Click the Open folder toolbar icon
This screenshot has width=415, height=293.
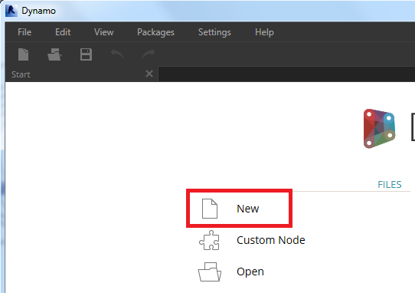pos(54,54)
